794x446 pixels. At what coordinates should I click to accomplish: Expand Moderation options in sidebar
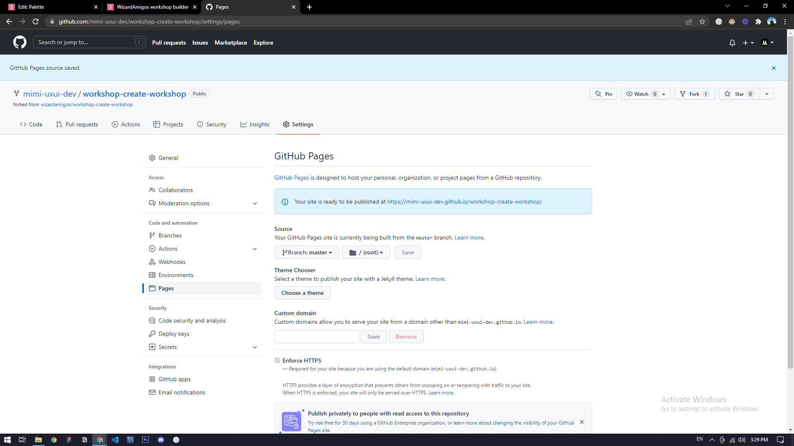click(254, 204)
